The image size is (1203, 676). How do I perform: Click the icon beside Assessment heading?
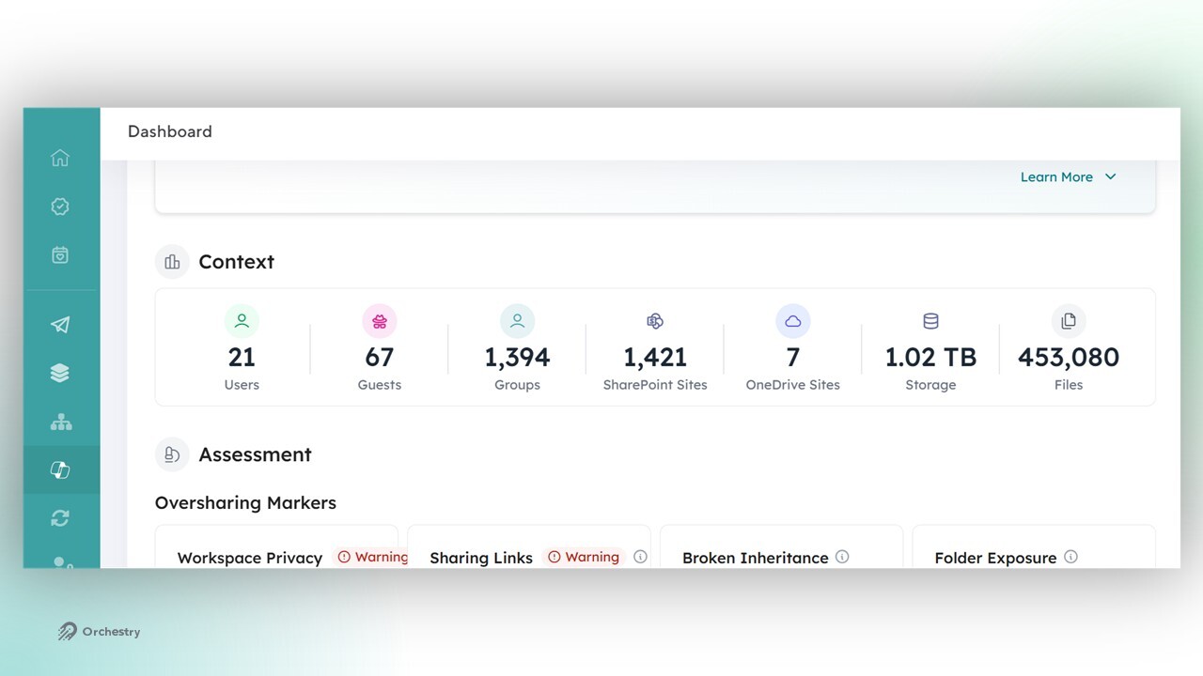[x=172, y=454]
